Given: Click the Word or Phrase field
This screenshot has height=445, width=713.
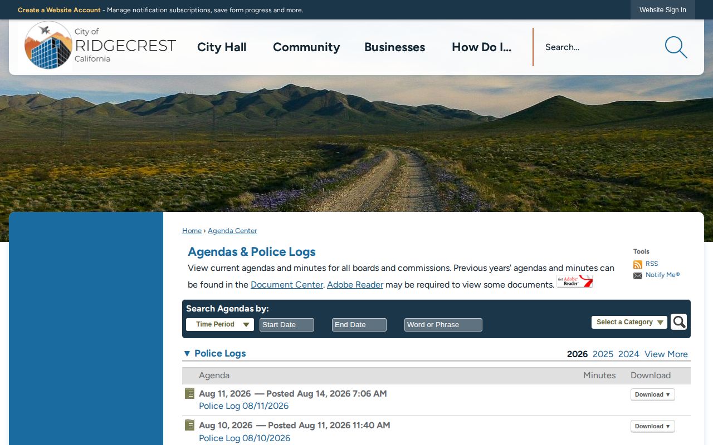Looking at the screenshot, I should point(443,325).
